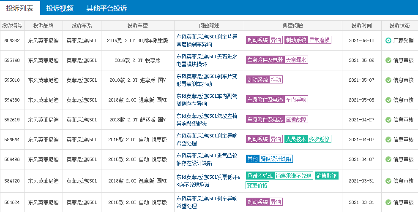Click the green check icon for complaint 586564

388,140
